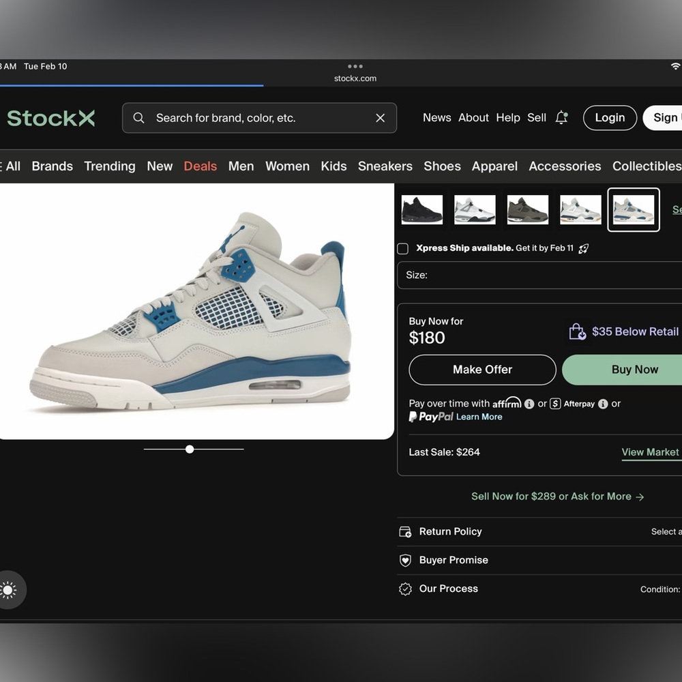The width and height of the screenshot is (682, 682).
Task: Tap the Wi-Fi status icon
Action: [675, 67]
